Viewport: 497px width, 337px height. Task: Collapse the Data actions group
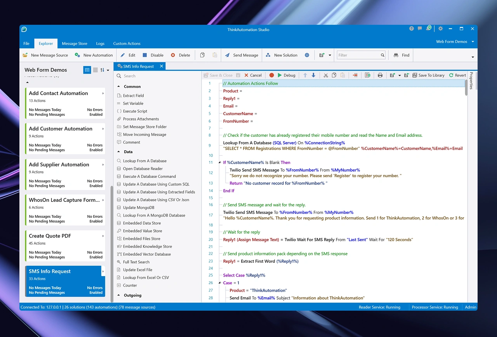[x=119, y=152]
